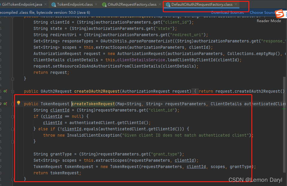
Task: Click the loadClientByClientId method call
Action: pyautogui.click(x=192, y=60)
